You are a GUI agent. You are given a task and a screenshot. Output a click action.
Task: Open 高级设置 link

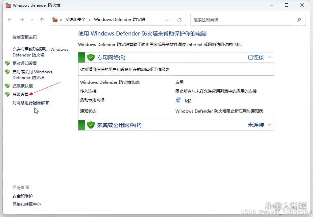tap(21, 94)
